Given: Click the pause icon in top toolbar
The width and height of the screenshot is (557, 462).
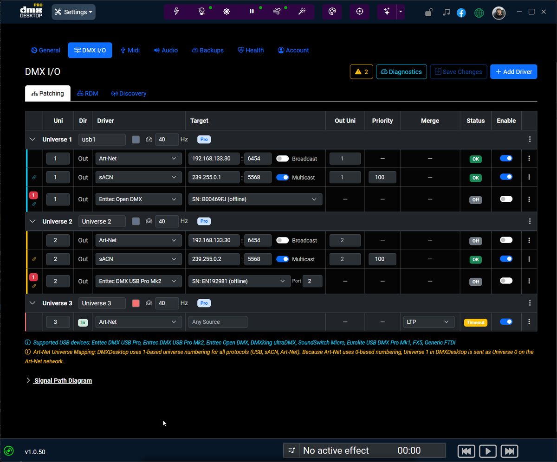Looking at the screenshot, I should pyautogui.click(x=252, y=12).
